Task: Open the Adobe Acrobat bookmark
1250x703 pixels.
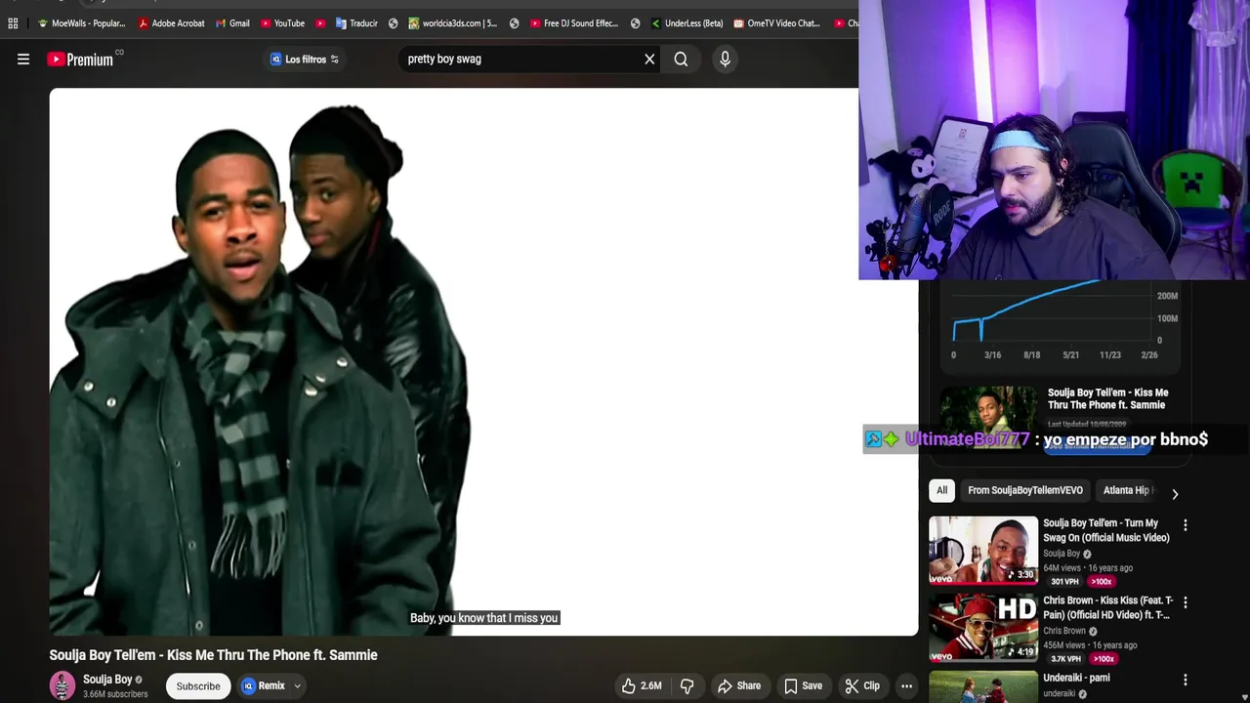Action: click(172, 23)
